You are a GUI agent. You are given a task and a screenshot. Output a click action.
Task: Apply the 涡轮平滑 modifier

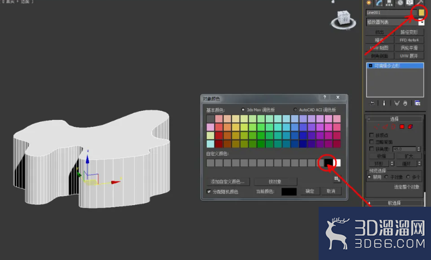point(409,48)
